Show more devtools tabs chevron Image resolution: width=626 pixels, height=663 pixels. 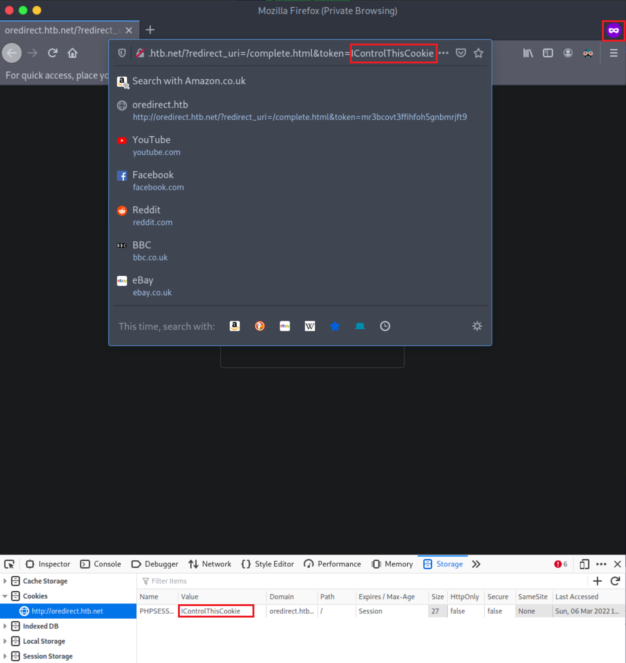(476, 564)
